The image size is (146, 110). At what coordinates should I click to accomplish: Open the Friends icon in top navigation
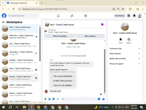coord(72,16)
